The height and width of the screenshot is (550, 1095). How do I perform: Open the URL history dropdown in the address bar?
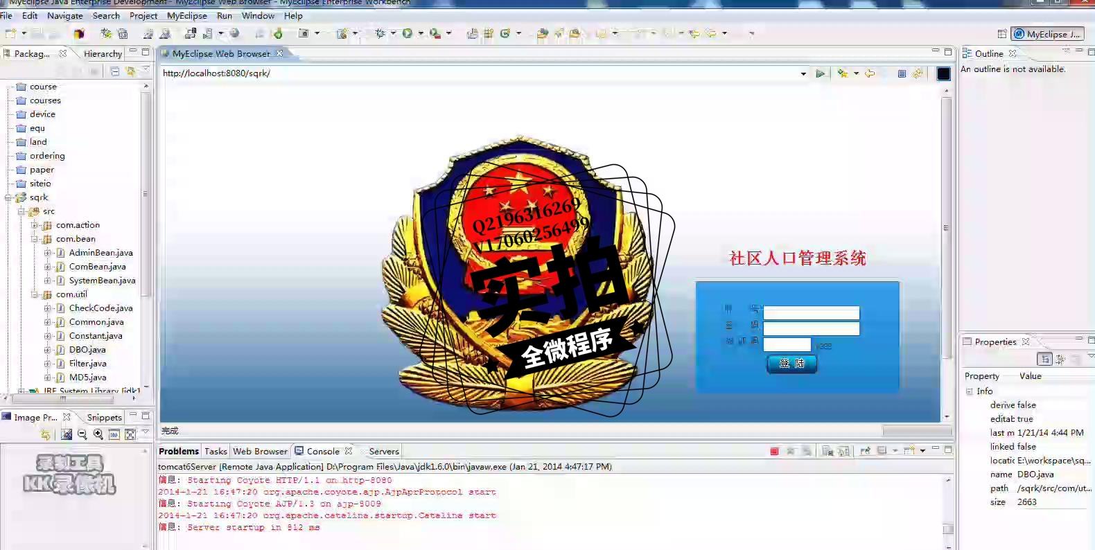pos(803,73)
